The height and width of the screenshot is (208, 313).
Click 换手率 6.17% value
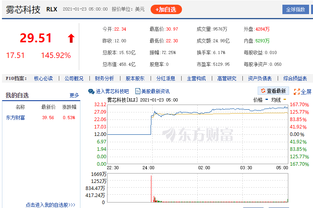[x=219, y=52]
